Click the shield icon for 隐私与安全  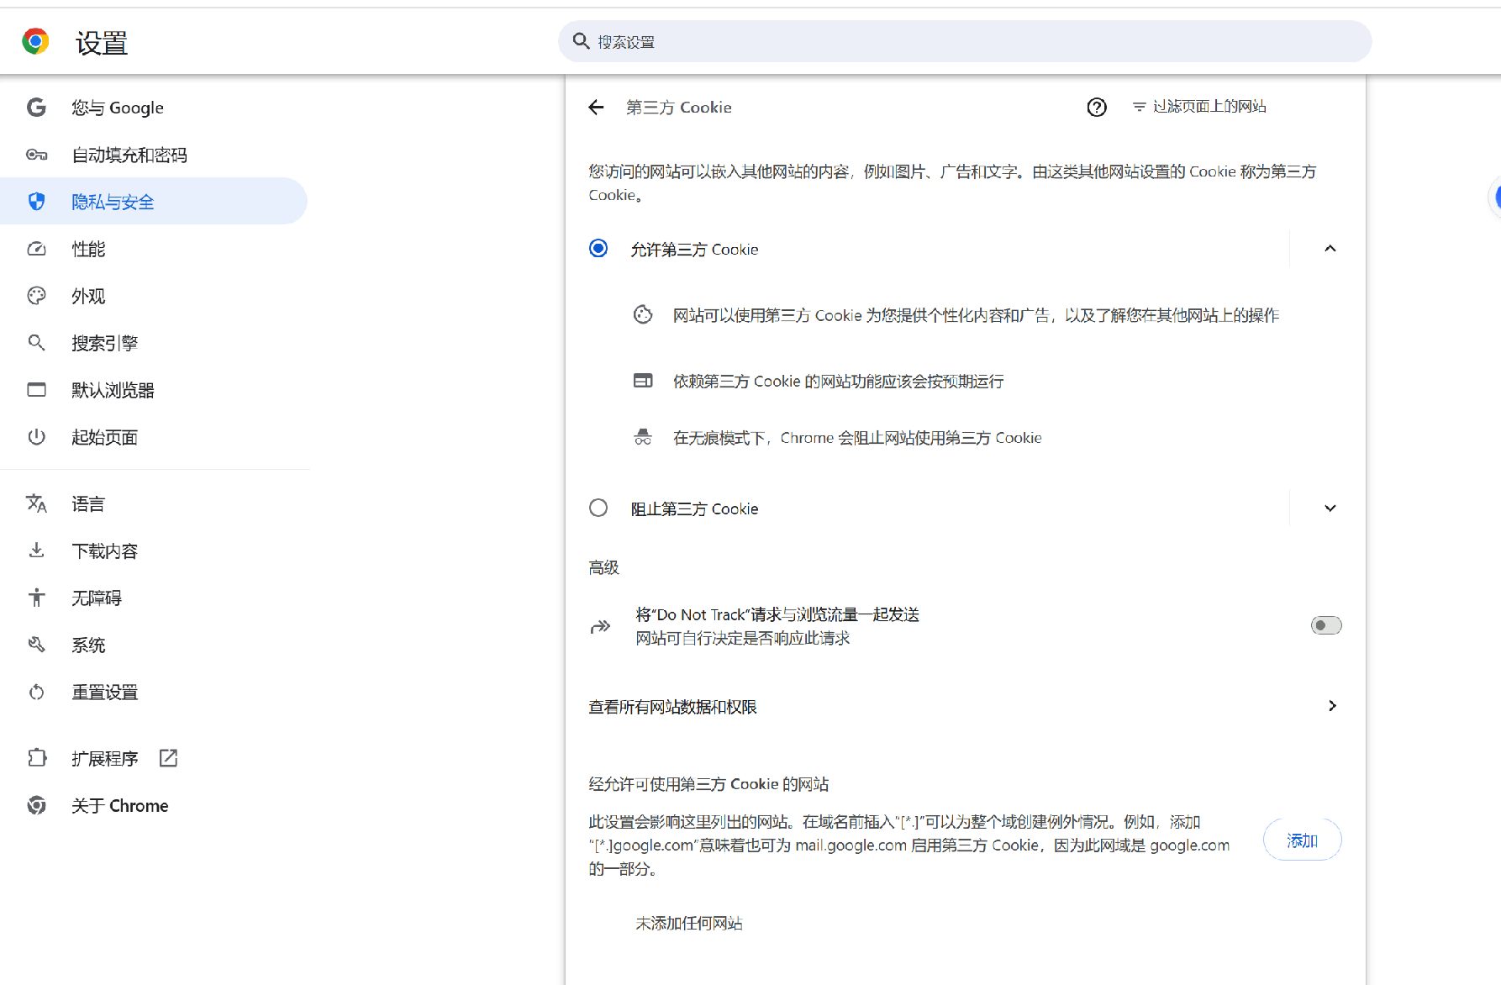tap(36, 202)
